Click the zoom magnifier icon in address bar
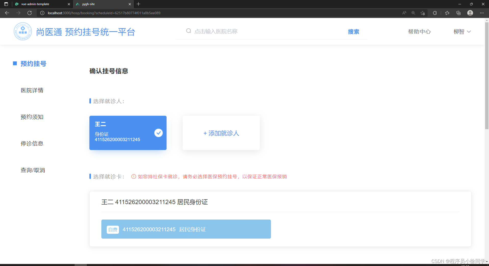 click(x=413, y=13)
